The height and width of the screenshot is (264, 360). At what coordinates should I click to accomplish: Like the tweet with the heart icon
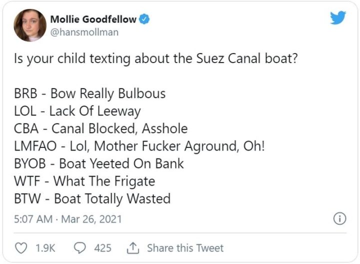[21, 248]
